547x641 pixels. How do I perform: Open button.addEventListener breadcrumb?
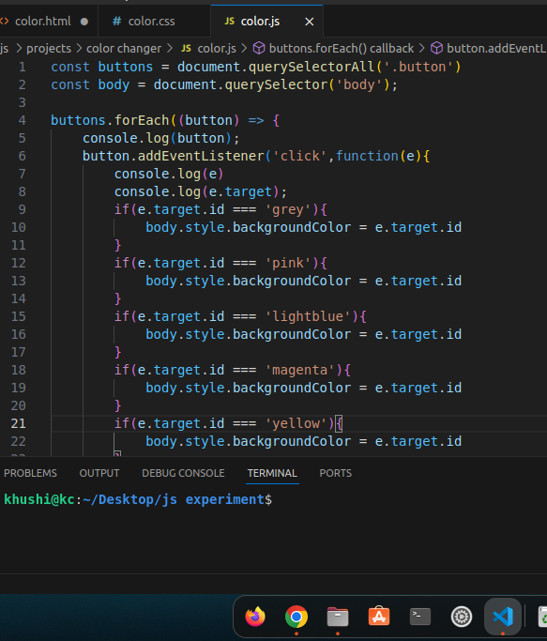click(x=496, y=49)
